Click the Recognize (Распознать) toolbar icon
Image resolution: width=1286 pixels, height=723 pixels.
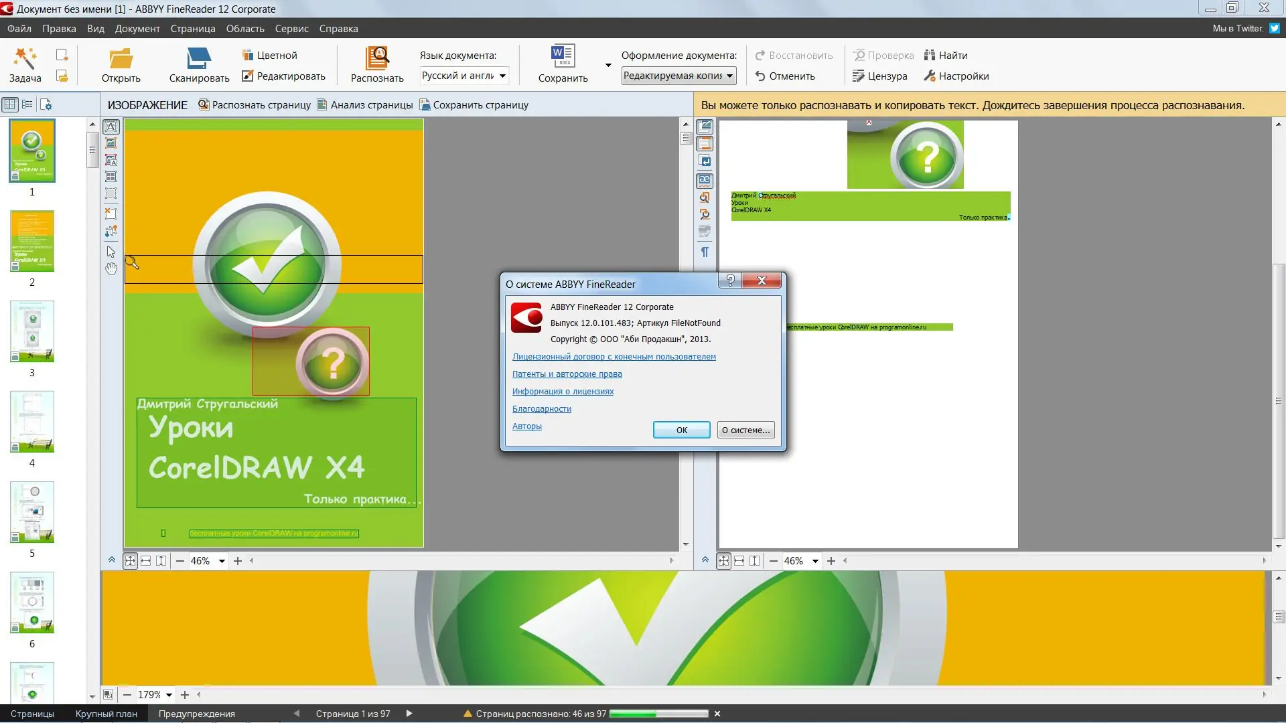point(377,59)
